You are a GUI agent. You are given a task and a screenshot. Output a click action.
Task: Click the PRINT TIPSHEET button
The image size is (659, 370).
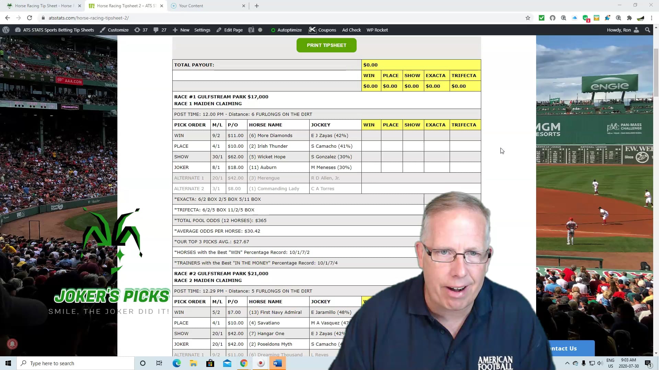tap(326, 45)
